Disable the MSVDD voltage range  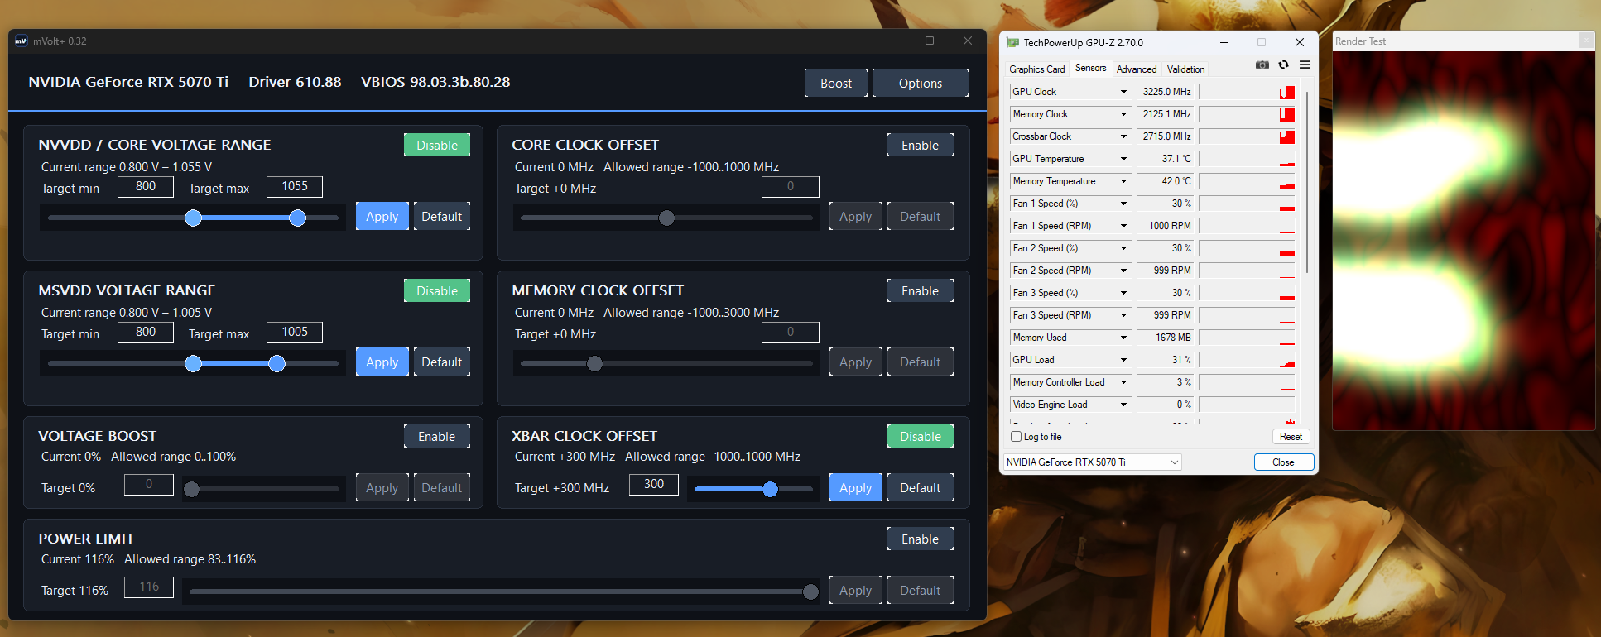pos(437,290)
